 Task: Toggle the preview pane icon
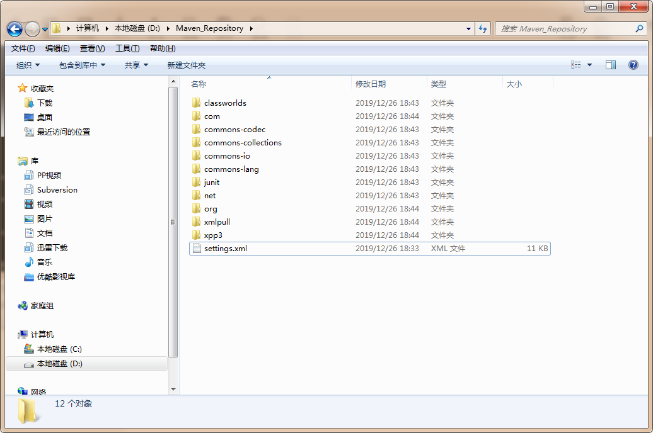611,65
